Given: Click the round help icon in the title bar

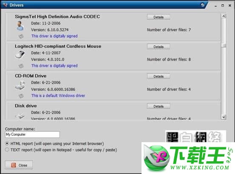Looking at the screenshot, I should (202, 5).
